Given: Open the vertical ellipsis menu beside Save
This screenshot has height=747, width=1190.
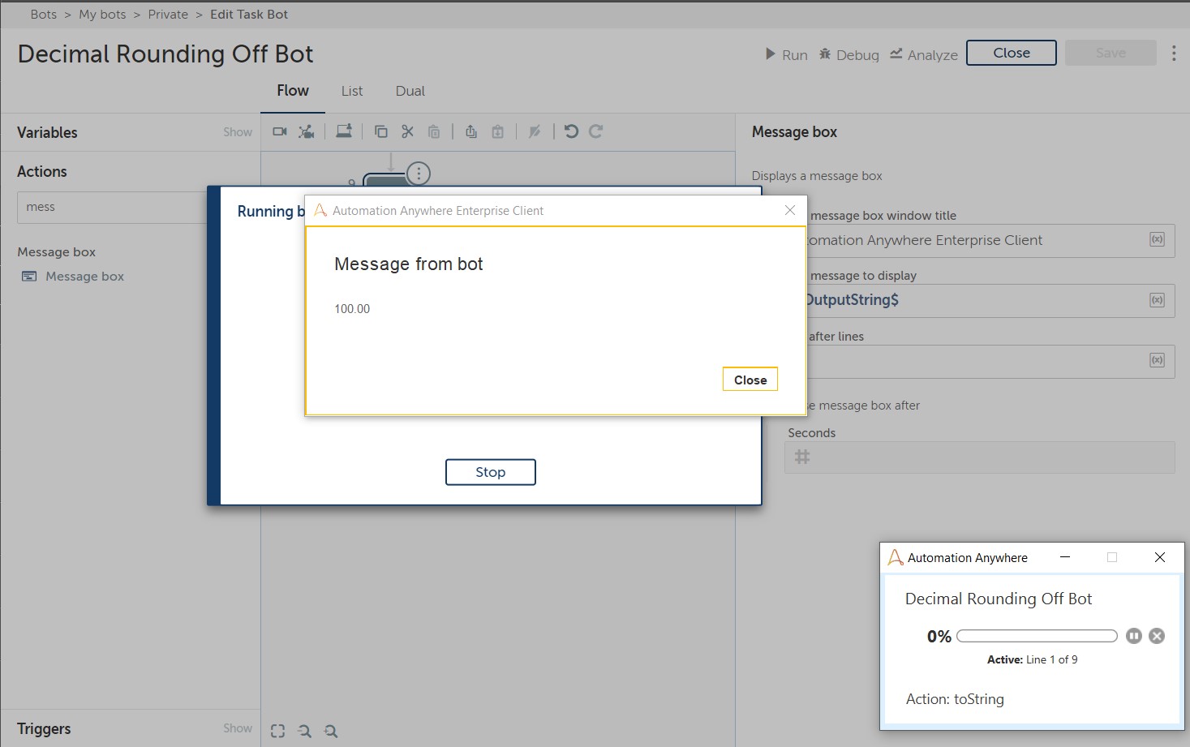Looking at the screenshot, I should click(1173, 54).
